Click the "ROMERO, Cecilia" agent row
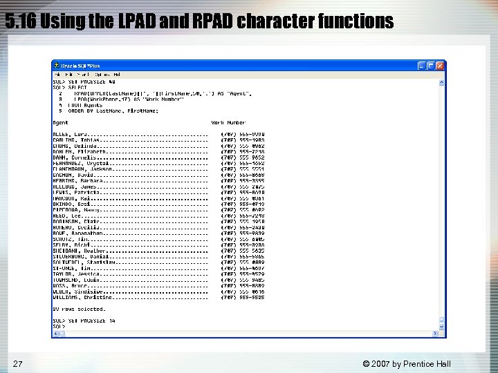 pos(158,227)
